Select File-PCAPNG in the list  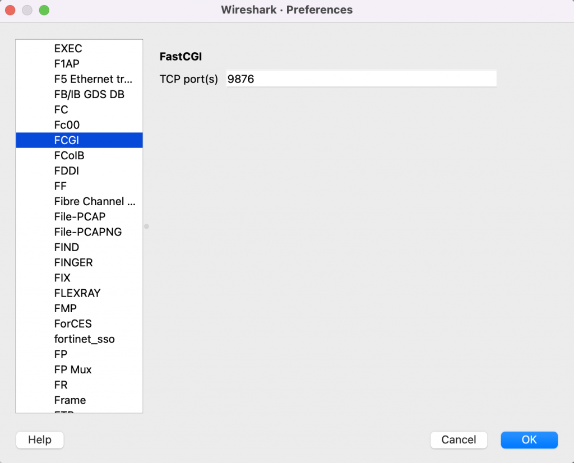pyautogui.click(x=80, y=232)
